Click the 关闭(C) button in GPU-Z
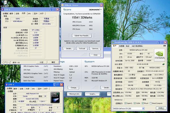Viewport: 170px width, 113px height. point(161,108)
